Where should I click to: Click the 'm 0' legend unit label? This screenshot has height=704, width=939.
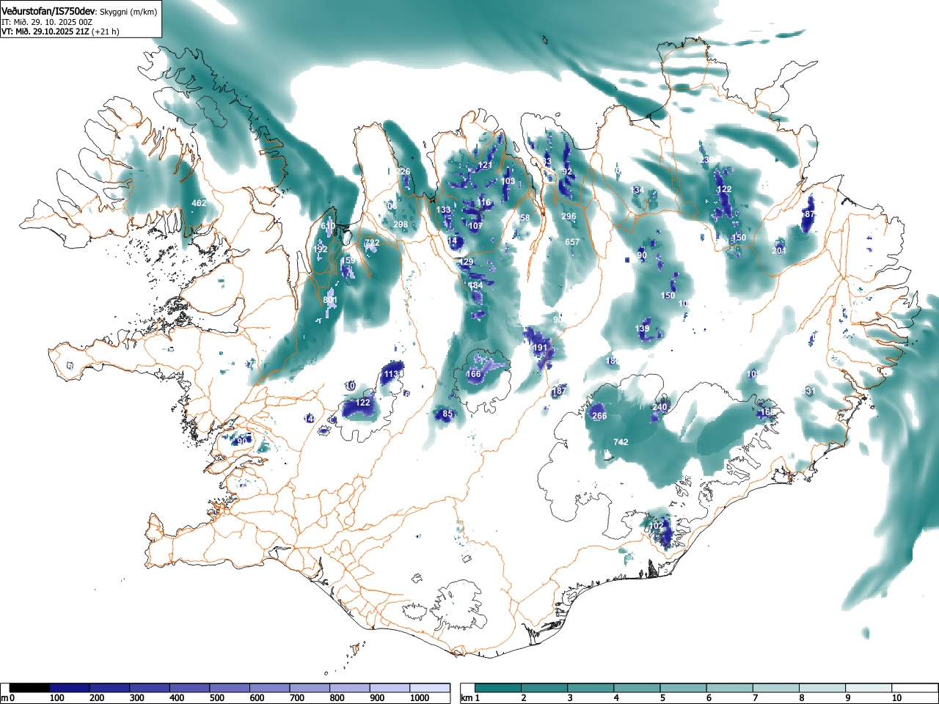point(8,698)
